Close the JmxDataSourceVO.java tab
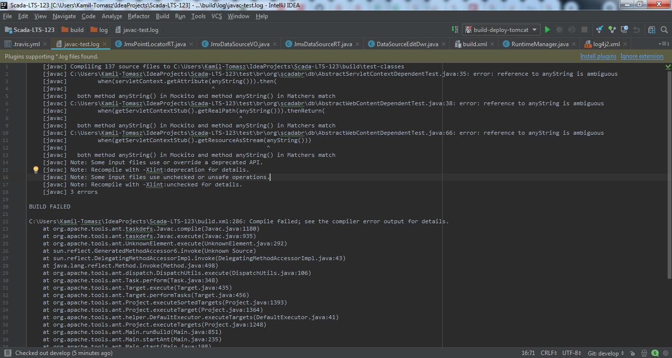The width and height of the screenshot is (672, 358). coord(275,44)
